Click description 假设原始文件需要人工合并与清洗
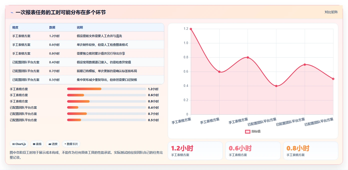Image resolution: width=348 pixels, height=170 pixels. 99,36
